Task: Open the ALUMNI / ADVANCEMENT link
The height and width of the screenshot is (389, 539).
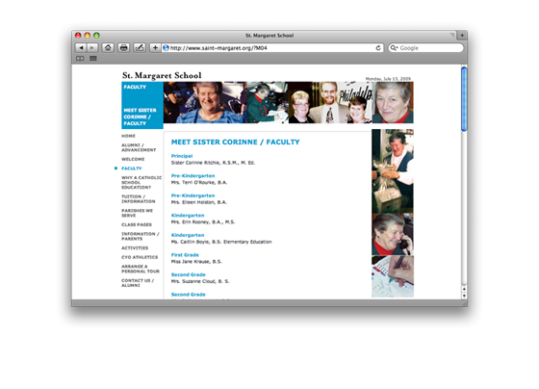Action: [139, 147]
